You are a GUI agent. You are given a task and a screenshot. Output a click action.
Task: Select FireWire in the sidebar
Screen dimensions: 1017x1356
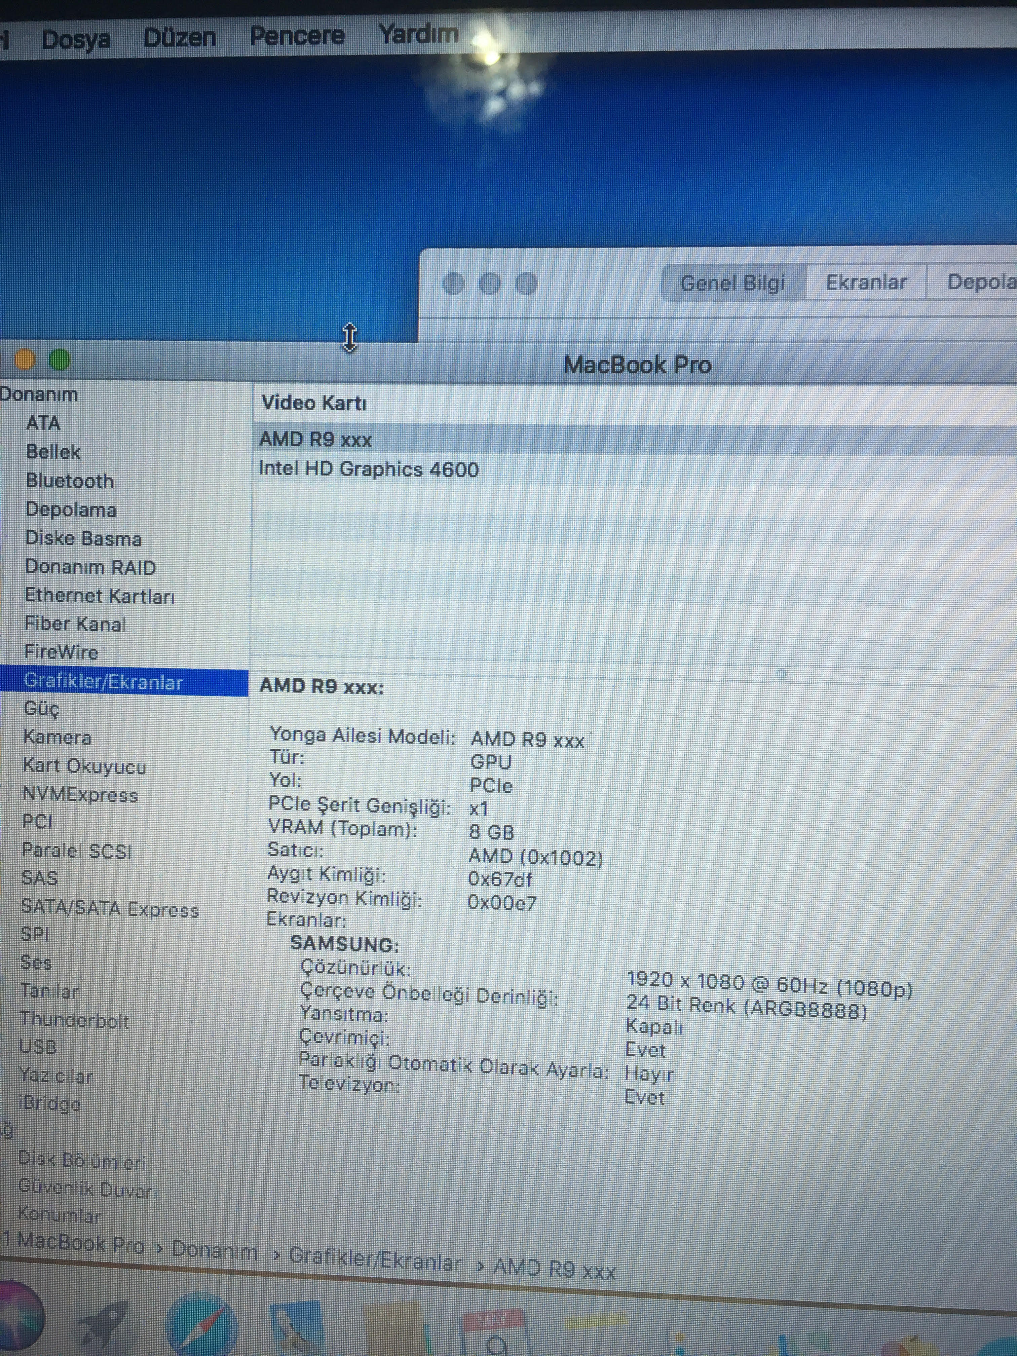point(61,652)
